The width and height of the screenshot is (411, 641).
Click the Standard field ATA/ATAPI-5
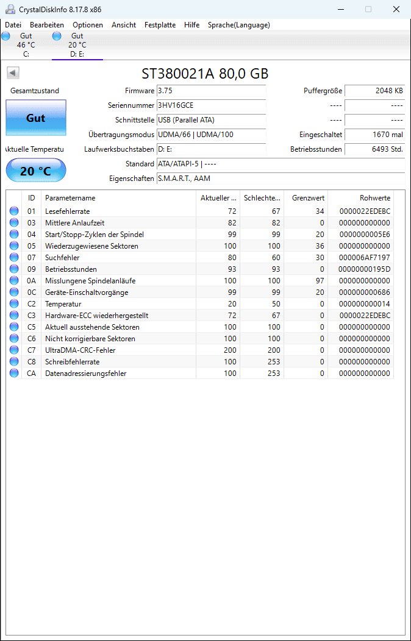tap(281, 164)
